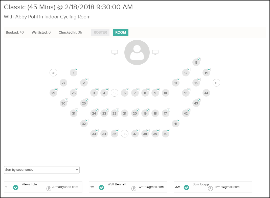
Task: Select spot 32 in the room layout
Action: pyautogui.click(x=84, y=123)
